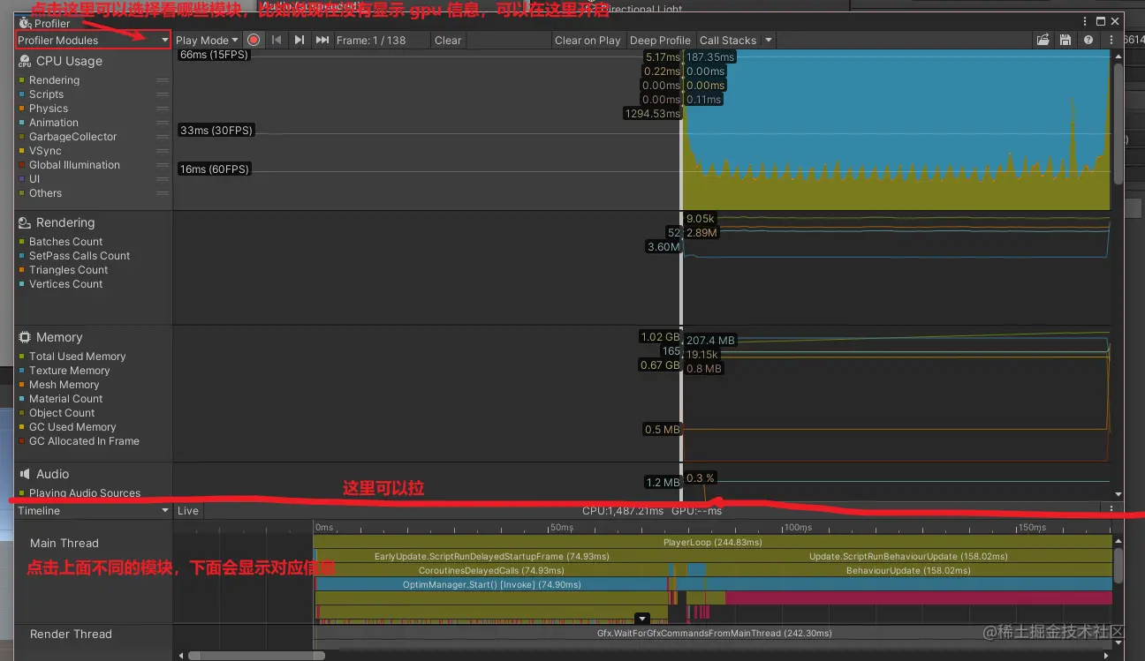Select PlayerLoop sample in timeline
The image size is (1145, 661).
(x=713, y=542)
